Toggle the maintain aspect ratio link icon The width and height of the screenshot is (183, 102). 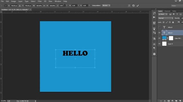point(44,6)
